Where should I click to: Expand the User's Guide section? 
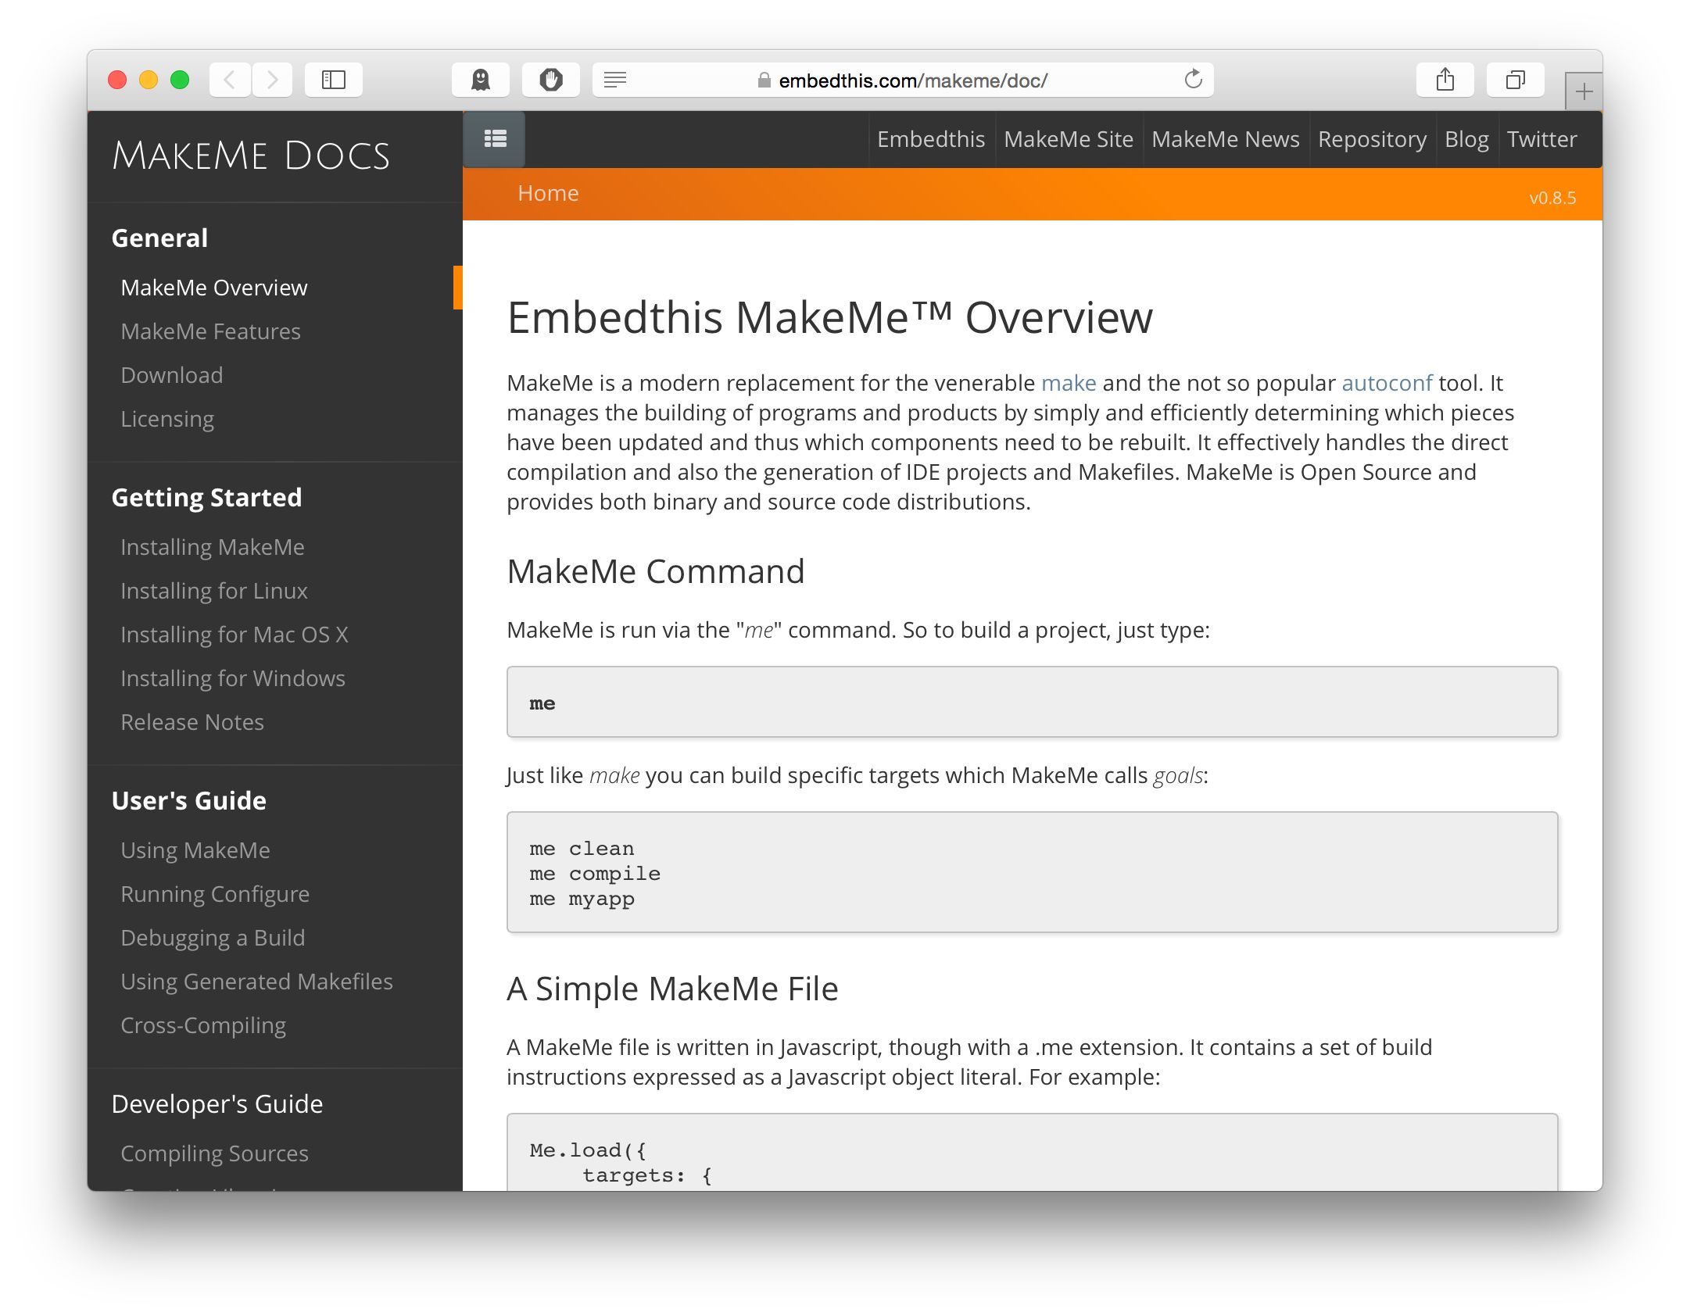point(188,800)
